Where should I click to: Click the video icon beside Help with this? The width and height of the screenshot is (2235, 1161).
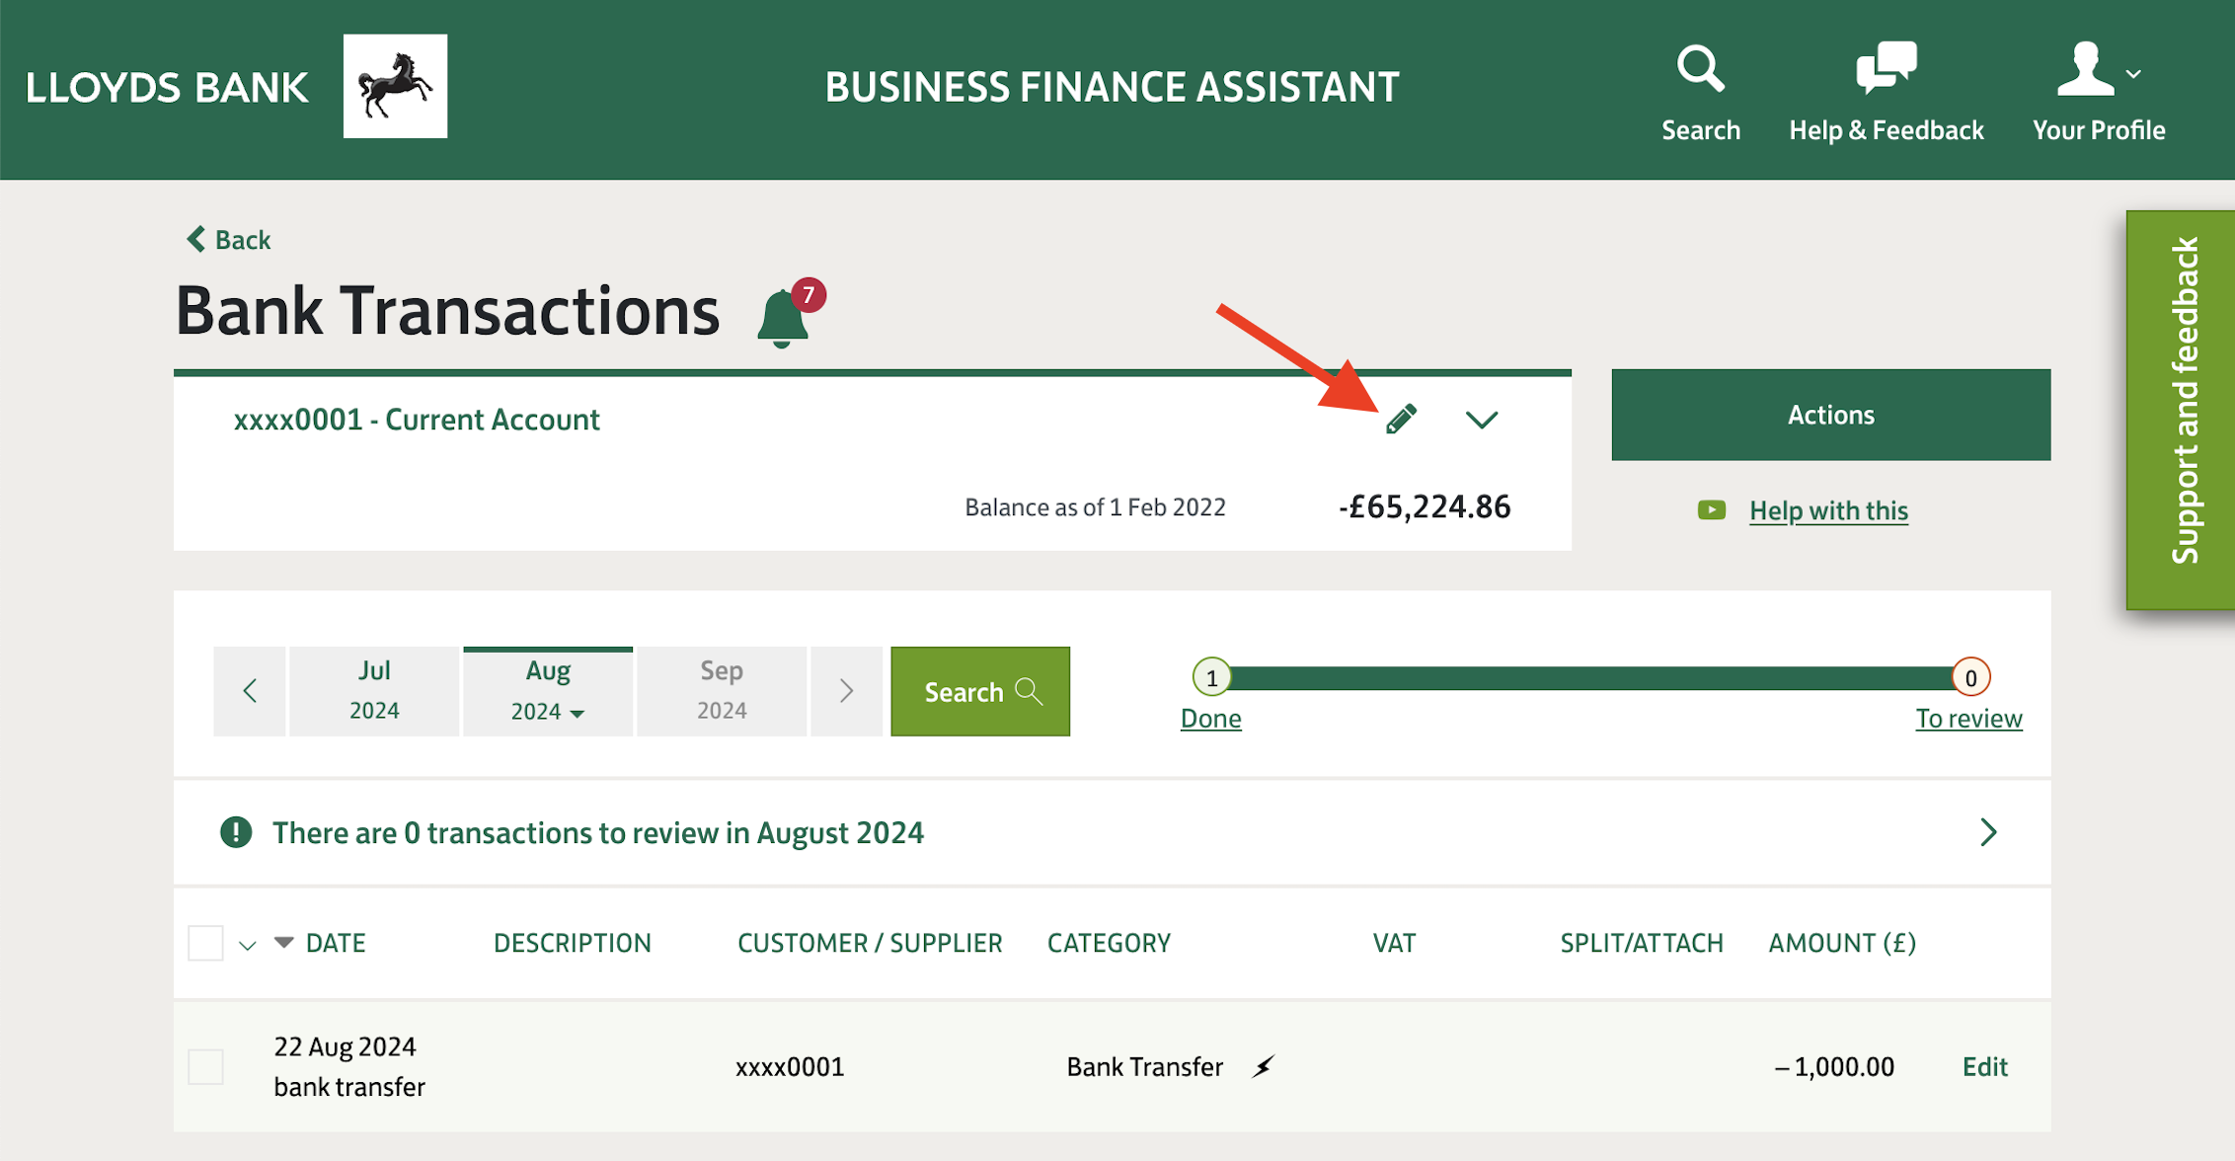click(1711, 510)
